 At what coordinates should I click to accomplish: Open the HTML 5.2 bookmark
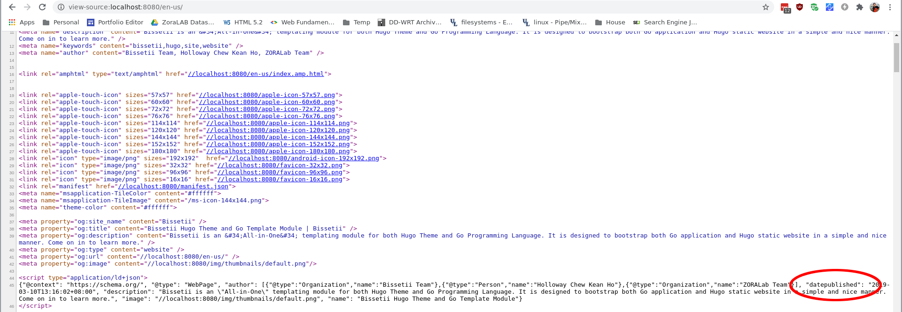tap(243, 22)
